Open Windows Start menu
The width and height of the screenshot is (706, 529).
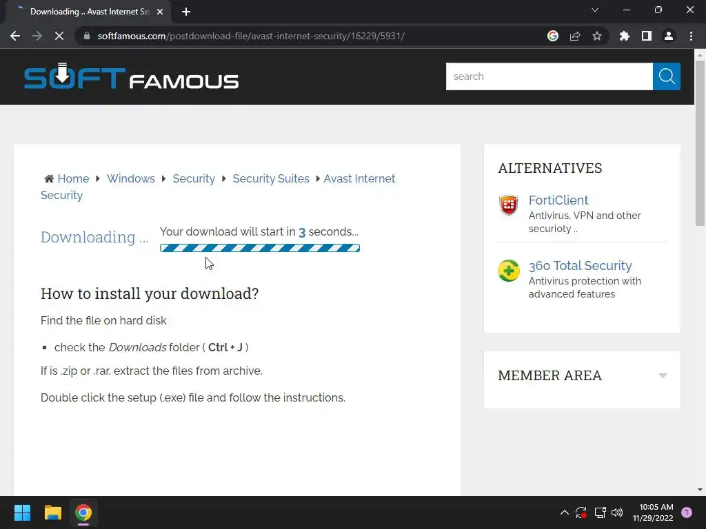22,512
